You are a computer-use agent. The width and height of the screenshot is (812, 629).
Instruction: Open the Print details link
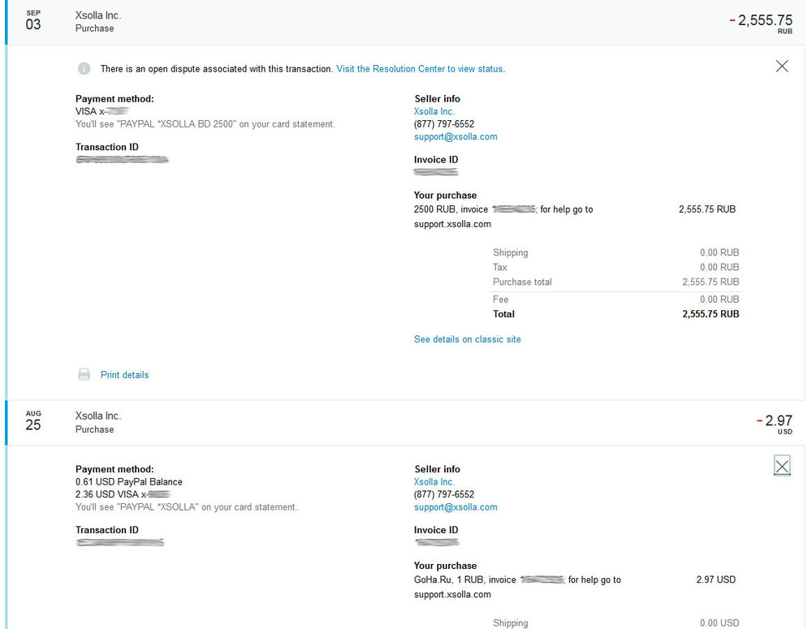point(124,375)
